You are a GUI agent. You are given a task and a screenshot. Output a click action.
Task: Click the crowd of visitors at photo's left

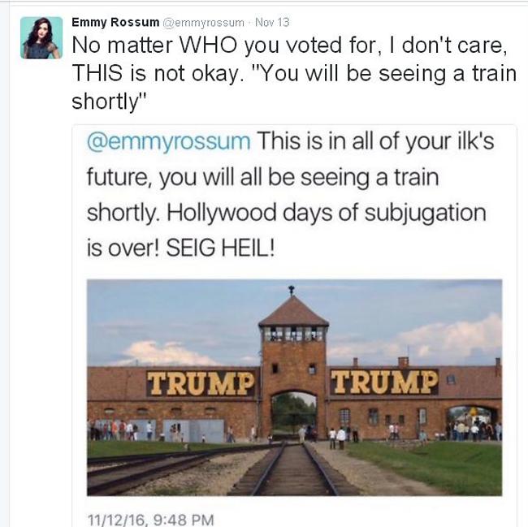[x=114, y=430]
